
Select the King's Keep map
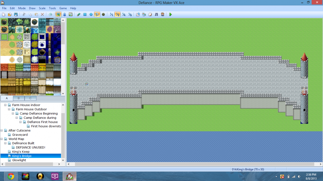point(21,152)
